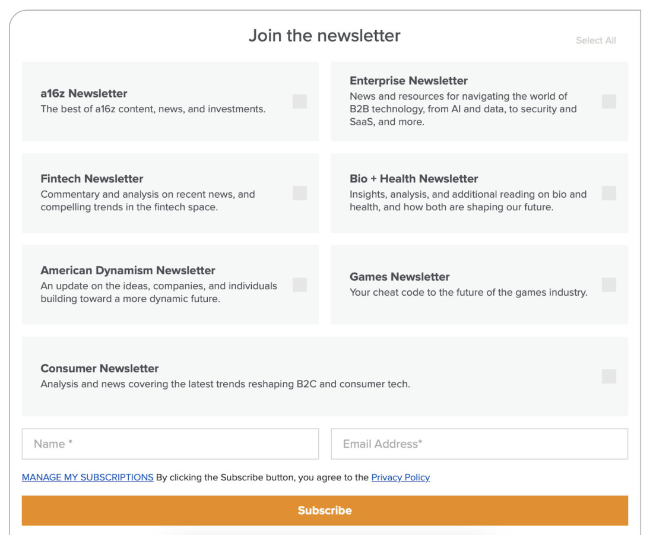The height and width of the screenshot is (535, 653).
Task: Click the Games Newsletter card
Action: tap(469, 284)
